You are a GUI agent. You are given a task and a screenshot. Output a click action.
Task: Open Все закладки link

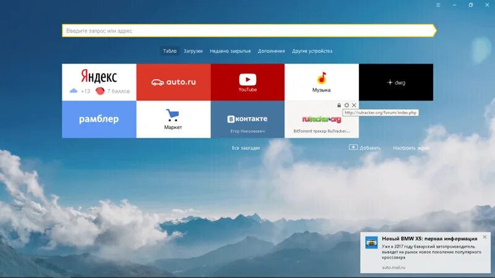[x=246, y=148]
